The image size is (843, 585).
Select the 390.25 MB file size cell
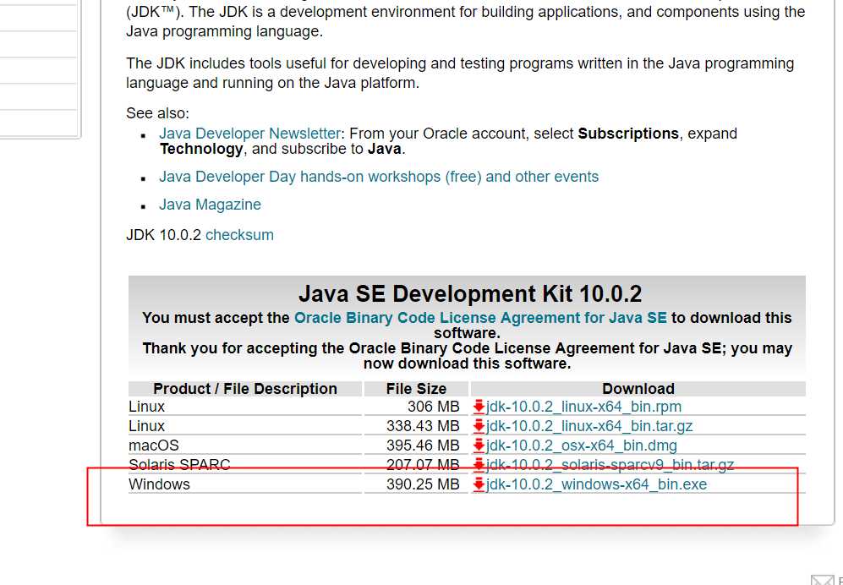coord(416,484)
